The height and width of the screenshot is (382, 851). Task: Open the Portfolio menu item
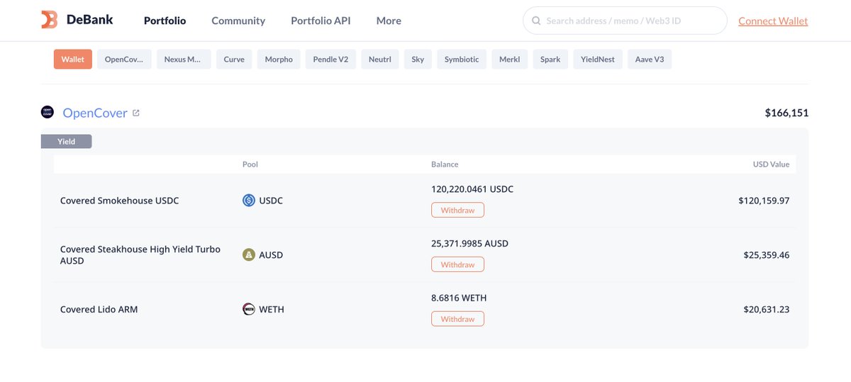165,21
